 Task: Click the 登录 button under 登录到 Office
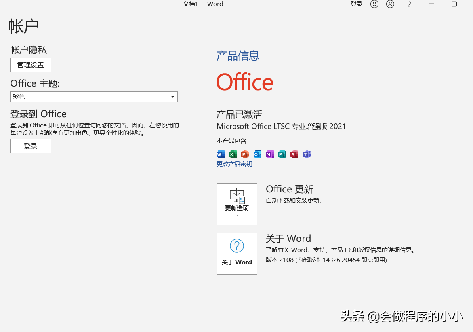point(31,146)
